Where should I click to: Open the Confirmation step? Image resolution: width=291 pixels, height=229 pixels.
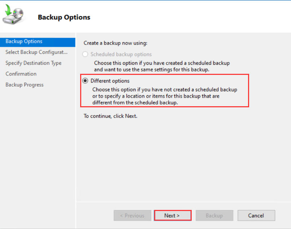[21, 74]
